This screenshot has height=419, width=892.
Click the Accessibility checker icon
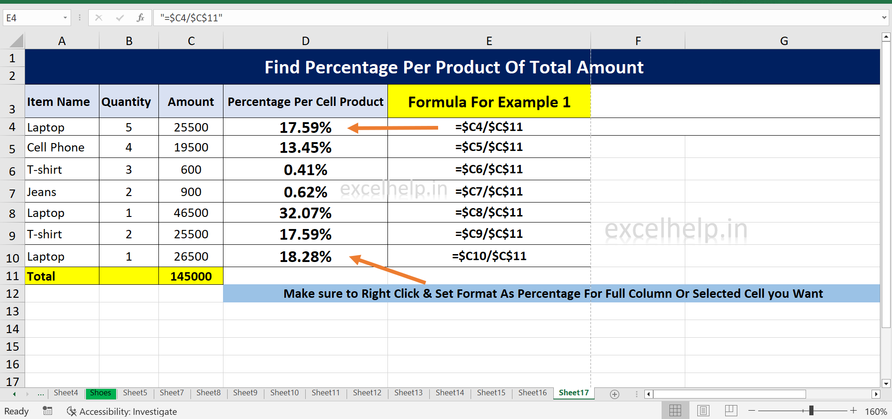click(72, 411)
